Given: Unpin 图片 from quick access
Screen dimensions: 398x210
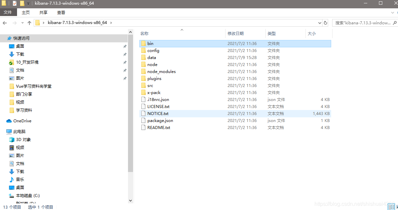Looking at the screenshot, I should 125,79.
